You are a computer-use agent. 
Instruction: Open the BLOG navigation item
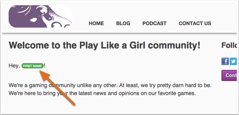[x=123, y=23]
